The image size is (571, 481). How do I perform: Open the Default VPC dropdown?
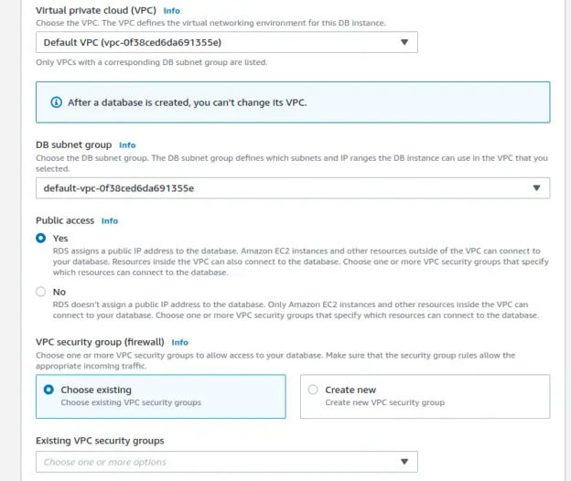coord(227,42)
